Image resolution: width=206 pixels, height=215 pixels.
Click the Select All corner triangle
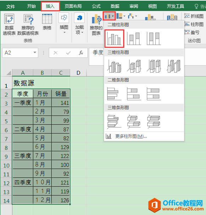pos(8,73)
